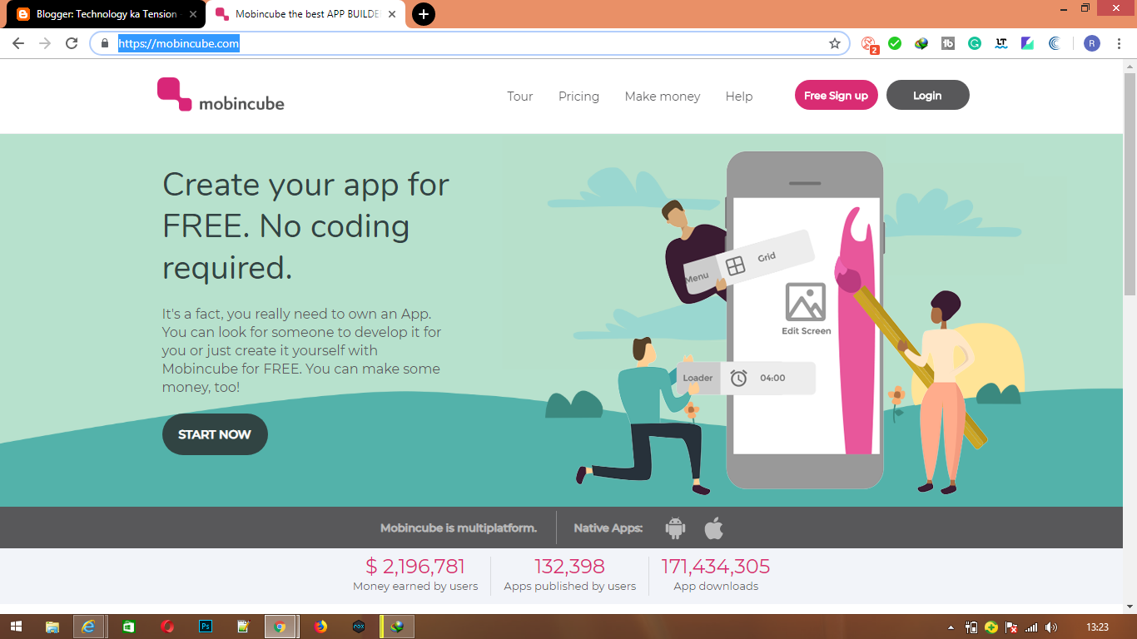Launch Opera from the taskbar
The image size is (1137, 639).
pos(167,627)
